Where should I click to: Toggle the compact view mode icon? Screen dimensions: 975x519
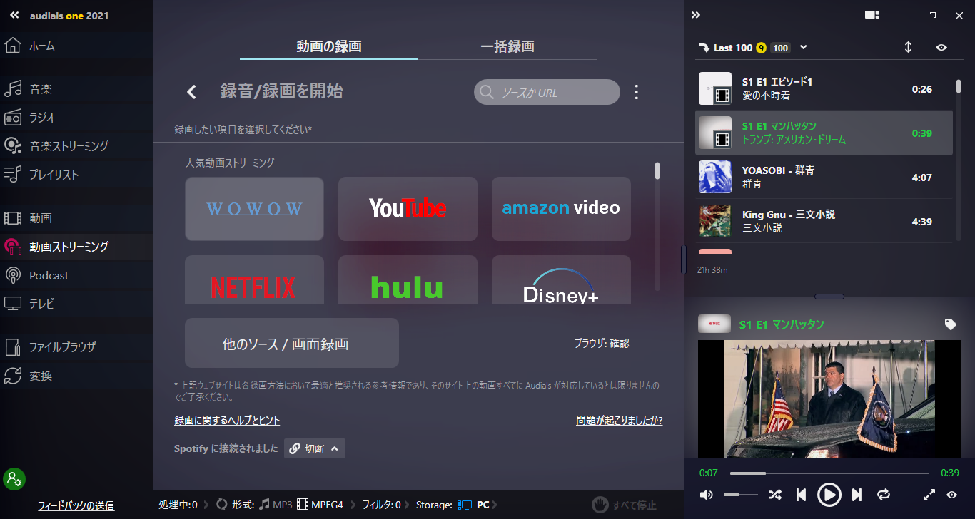(x=872, y=15)
